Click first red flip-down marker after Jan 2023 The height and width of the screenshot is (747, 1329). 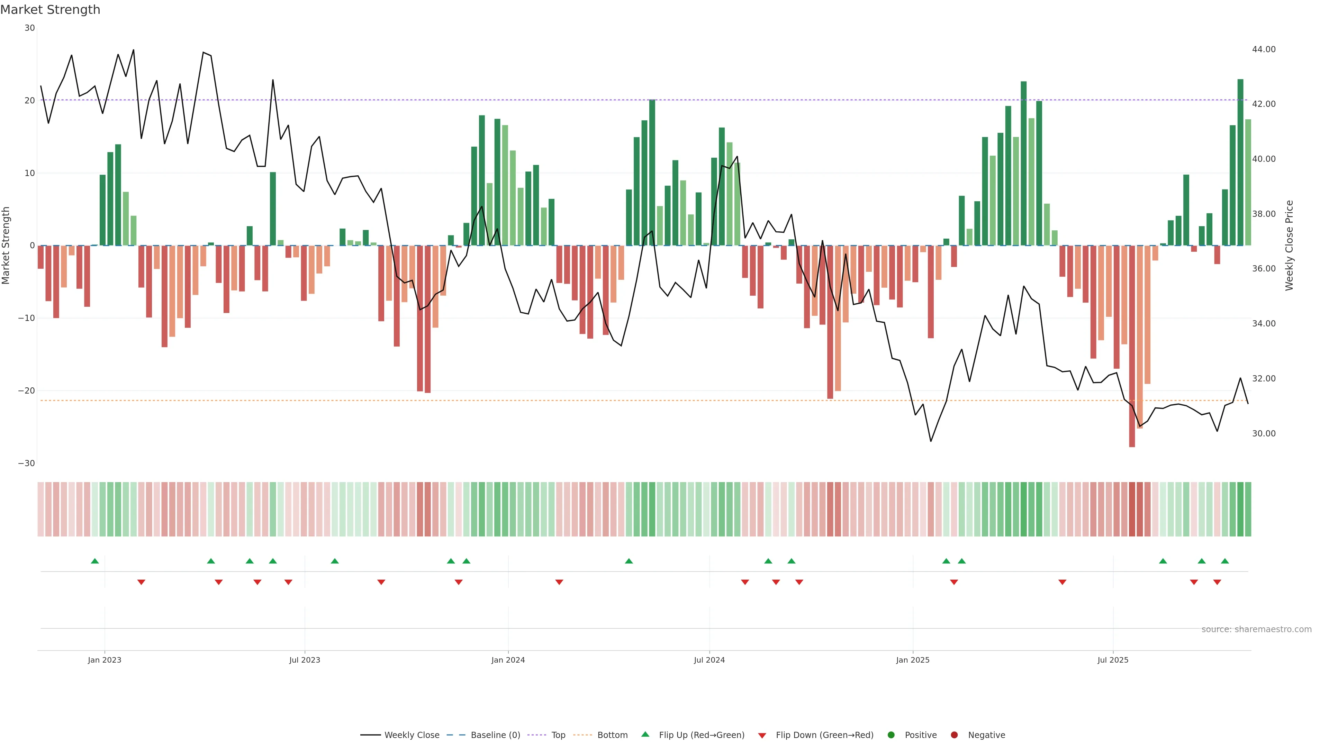pyautogui.click(x=141, y=582)
